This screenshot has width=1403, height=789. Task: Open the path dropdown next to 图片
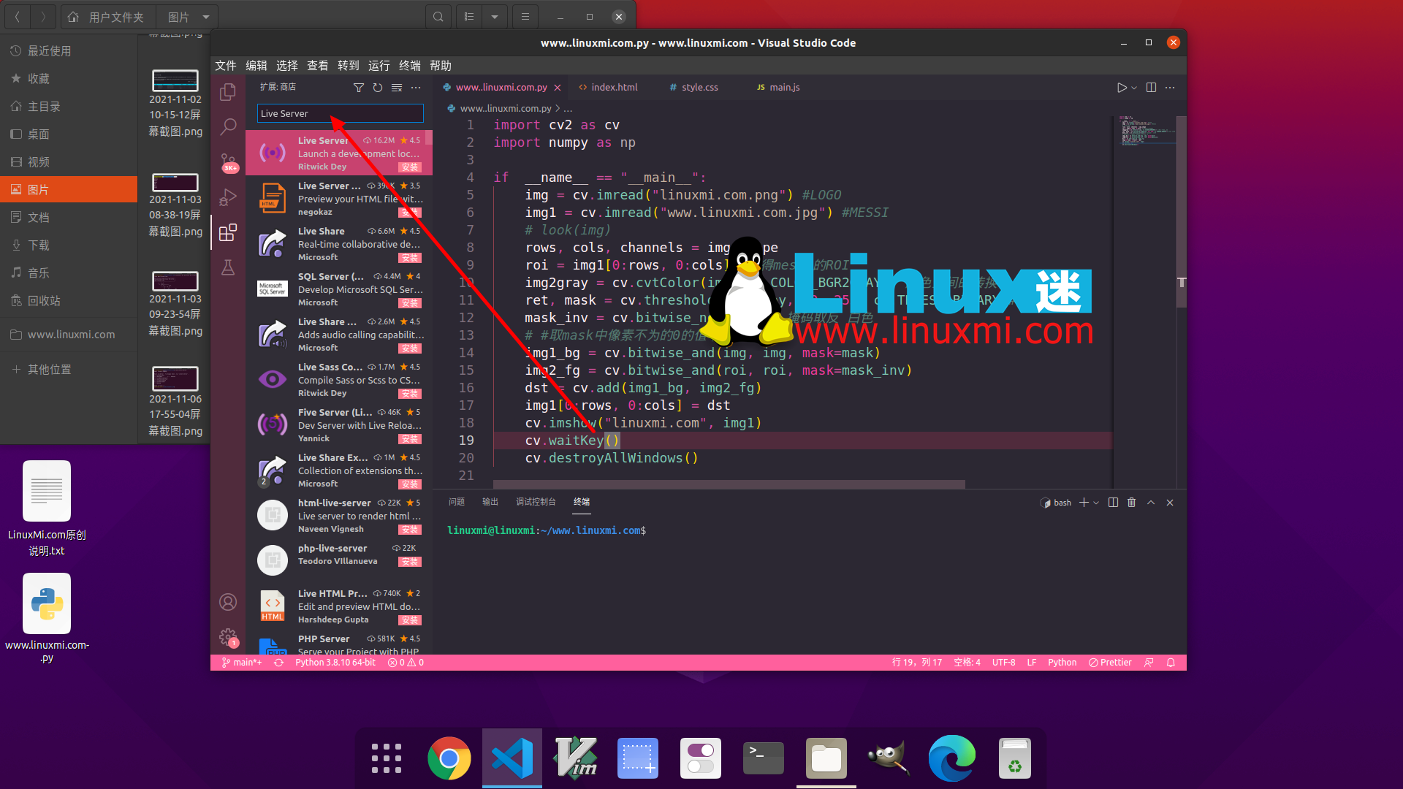pyautogui.click(x=206, y=17)
